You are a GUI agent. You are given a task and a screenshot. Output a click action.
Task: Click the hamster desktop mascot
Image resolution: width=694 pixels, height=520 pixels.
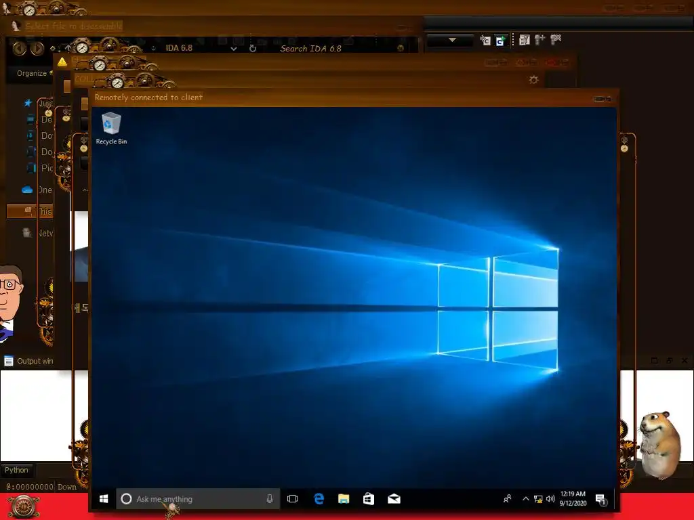pos(660,444)
